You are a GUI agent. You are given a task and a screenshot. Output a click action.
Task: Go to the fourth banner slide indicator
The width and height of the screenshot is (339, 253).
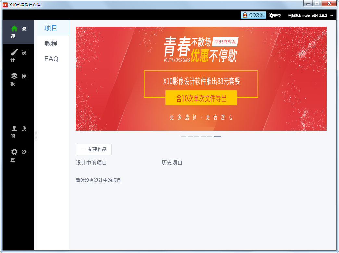pyautogui.click(x=203, y=137)
